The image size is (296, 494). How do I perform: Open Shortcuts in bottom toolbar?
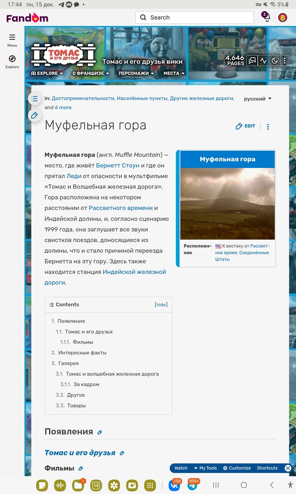click(267, 468)
